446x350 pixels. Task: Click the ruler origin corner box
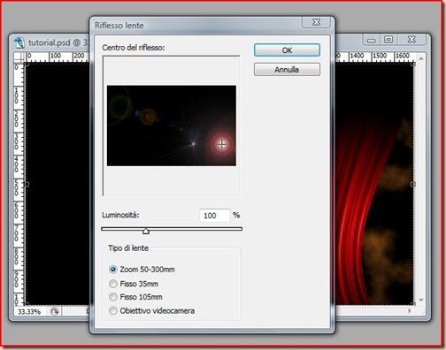[19, 57]
